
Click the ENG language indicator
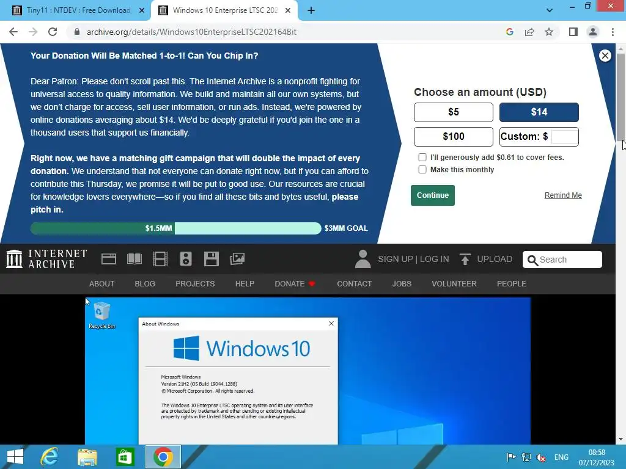(x=561, y=457)
